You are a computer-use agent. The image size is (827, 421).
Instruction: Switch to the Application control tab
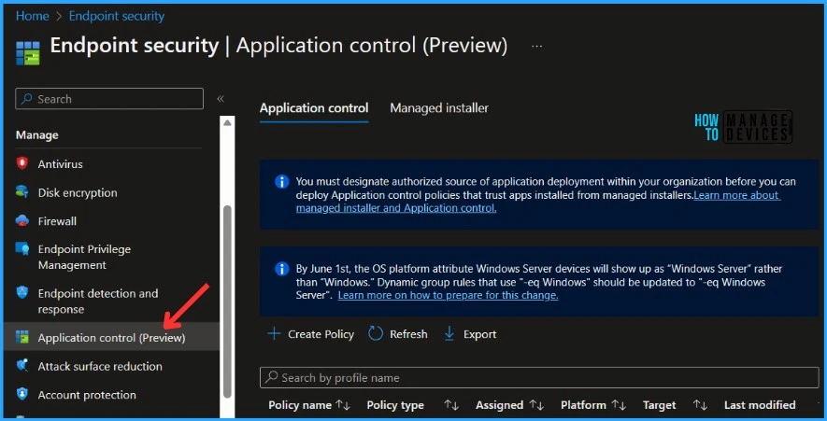tap(314, 108)
